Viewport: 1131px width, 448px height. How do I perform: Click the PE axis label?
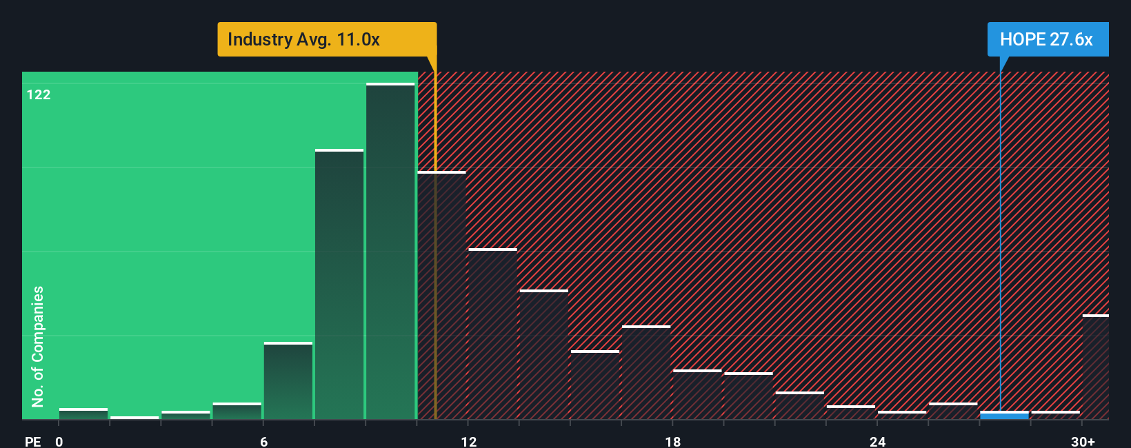[x=33, y=441]
